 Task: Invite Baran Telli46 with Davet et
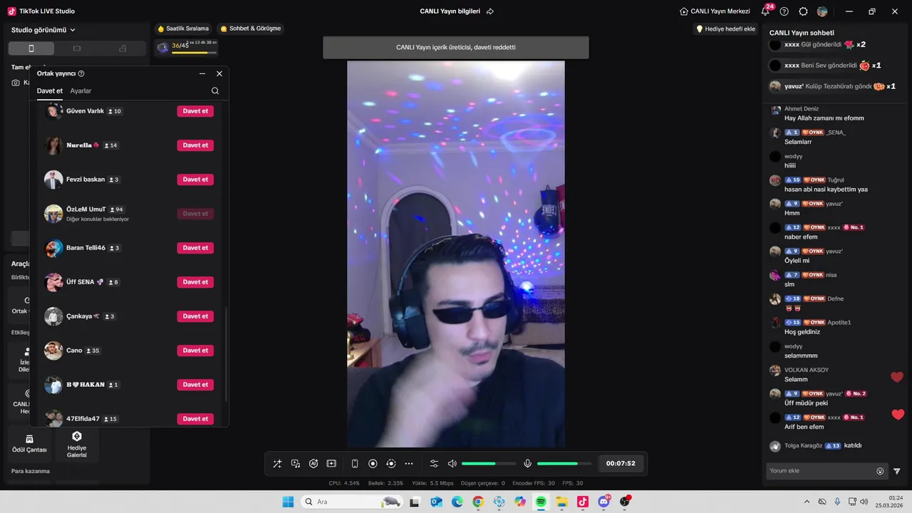[x=195, y=248]
